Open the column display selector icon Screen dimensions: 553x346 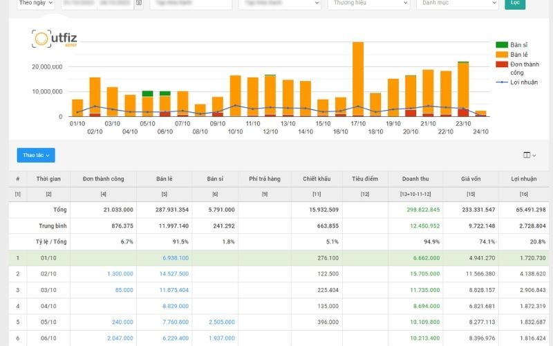click(529, 155)
